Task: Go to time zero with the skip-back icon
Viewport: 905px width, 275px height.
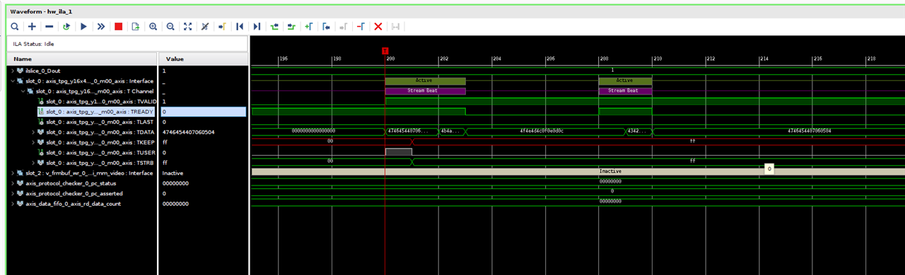Action: pyautogui.click(x=240, y=26)
